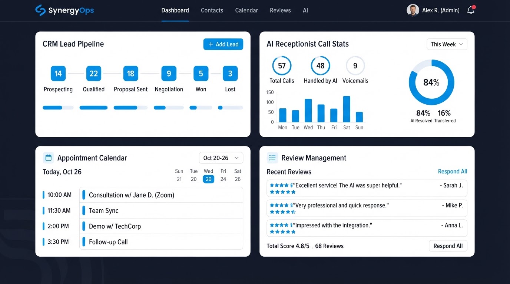Image resolution: width=510 pixels, height=284 pixels.
Task: Click the Voicemails circle showing 9
Action: (355, 66)
